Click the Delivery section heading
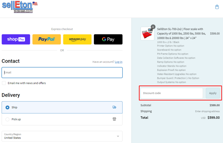The image size is (223, 143). click(11, 95)
